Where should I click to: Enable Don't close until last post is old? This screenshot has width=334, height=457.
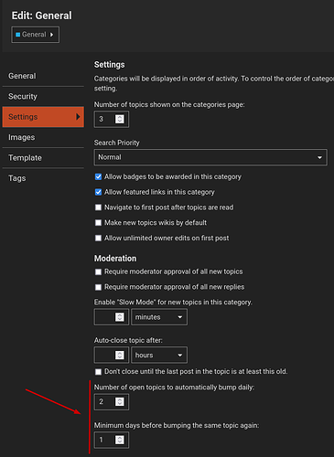click(98, 372)
